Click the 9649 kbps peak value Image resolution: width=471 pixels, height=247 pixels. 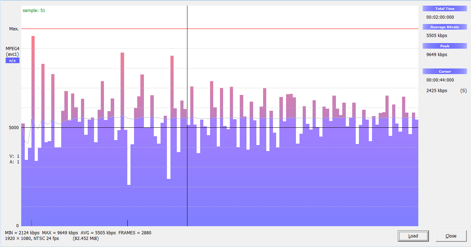pyautogui.click(x=437, y=54)
